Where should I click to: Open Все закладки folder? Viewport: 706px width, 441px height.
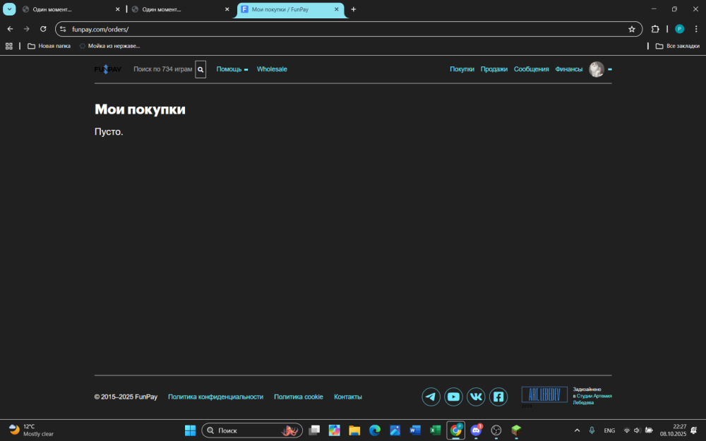(678, 46)
